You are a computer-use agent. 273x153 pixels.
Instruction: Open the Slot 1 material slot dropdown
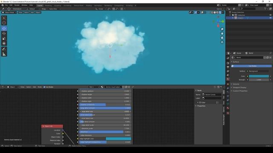tap(94, 87)
